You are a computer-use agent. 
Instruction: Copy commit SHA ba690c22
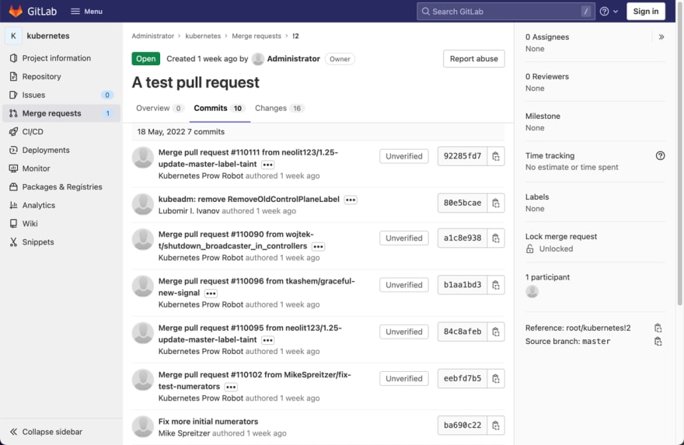496,425
